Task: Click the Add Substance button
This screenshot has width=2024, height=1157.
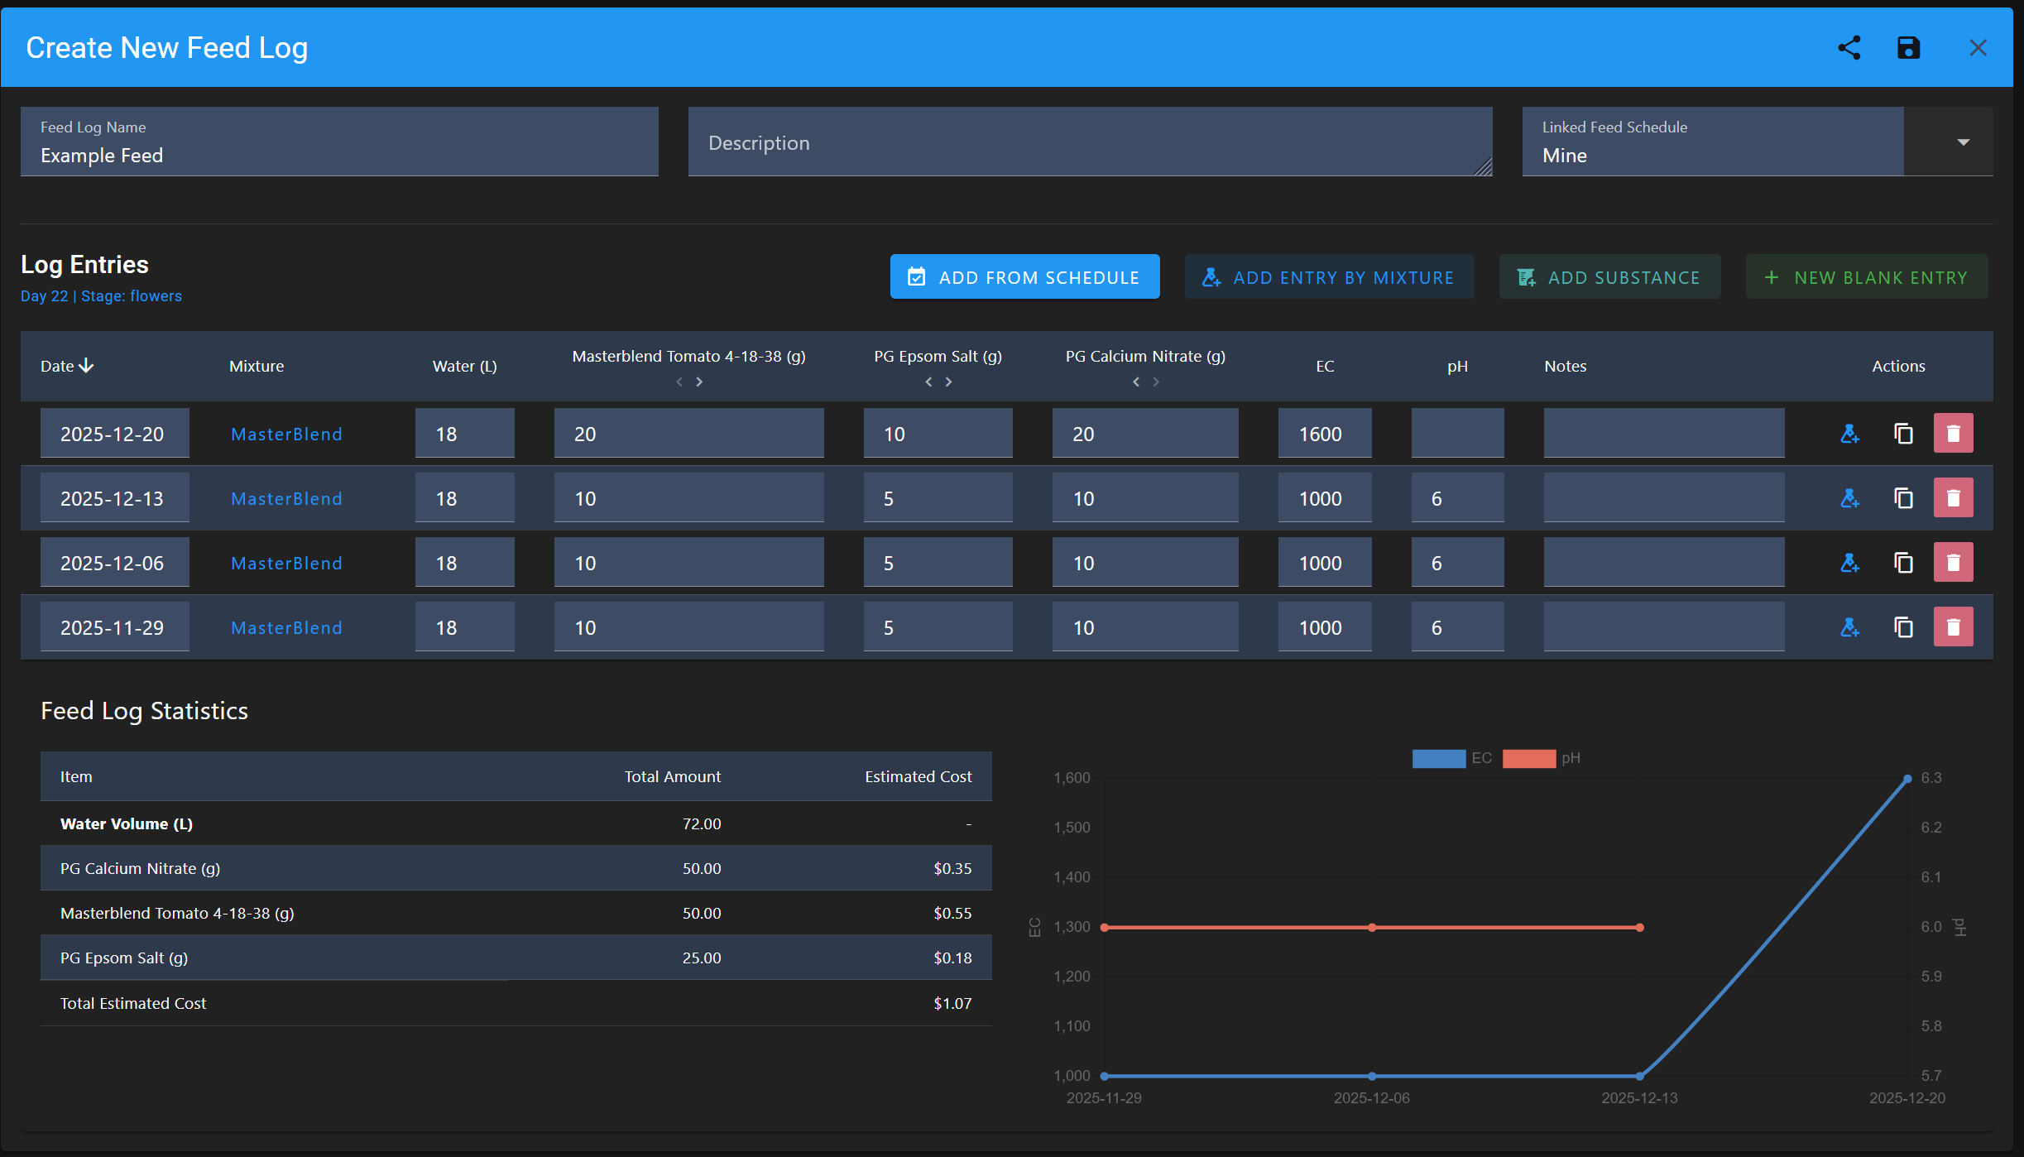Action: (1609, 276)
